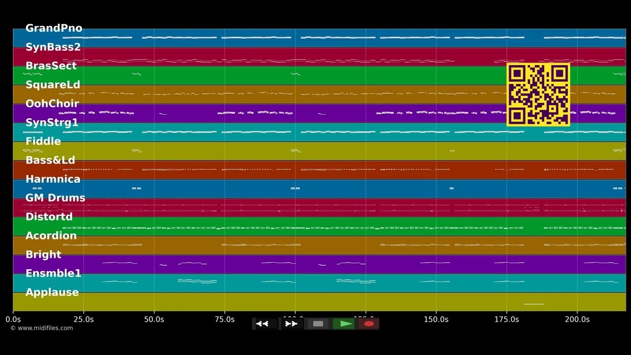The width and height of the screenshot is (631, 355).
Task: Select the OohChoir track label
Action: 52,104
